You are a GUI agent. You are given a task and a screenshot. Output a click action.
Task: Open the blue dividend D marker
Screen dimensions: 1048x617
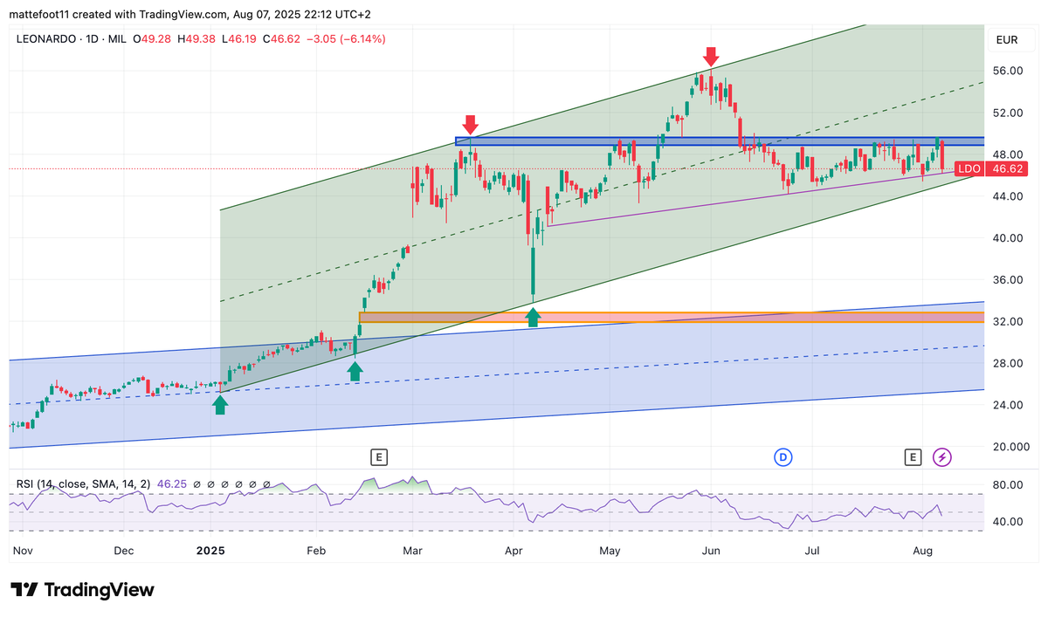tap(783, 456)
